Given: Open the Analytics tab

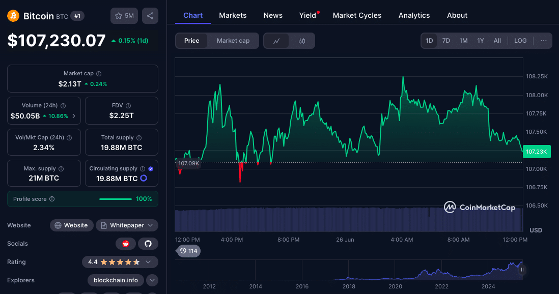Looking at the screenshot, I should [x=414, y=15].
